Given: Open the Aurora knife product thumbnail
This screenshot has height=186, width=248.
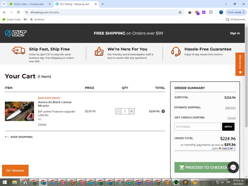Looking at the screenshot, I should click(x=19, y=111).
